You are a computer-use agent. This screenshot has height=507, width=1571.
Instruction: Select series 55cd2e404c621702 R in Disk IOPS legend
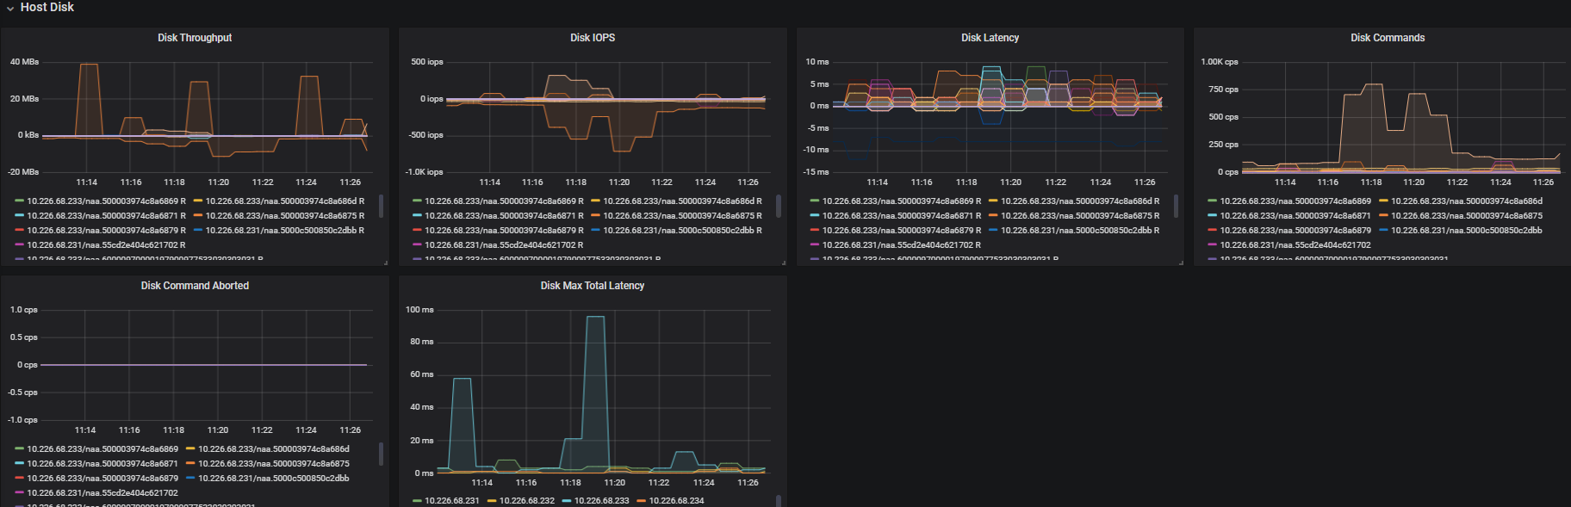[x=504, y=245]
